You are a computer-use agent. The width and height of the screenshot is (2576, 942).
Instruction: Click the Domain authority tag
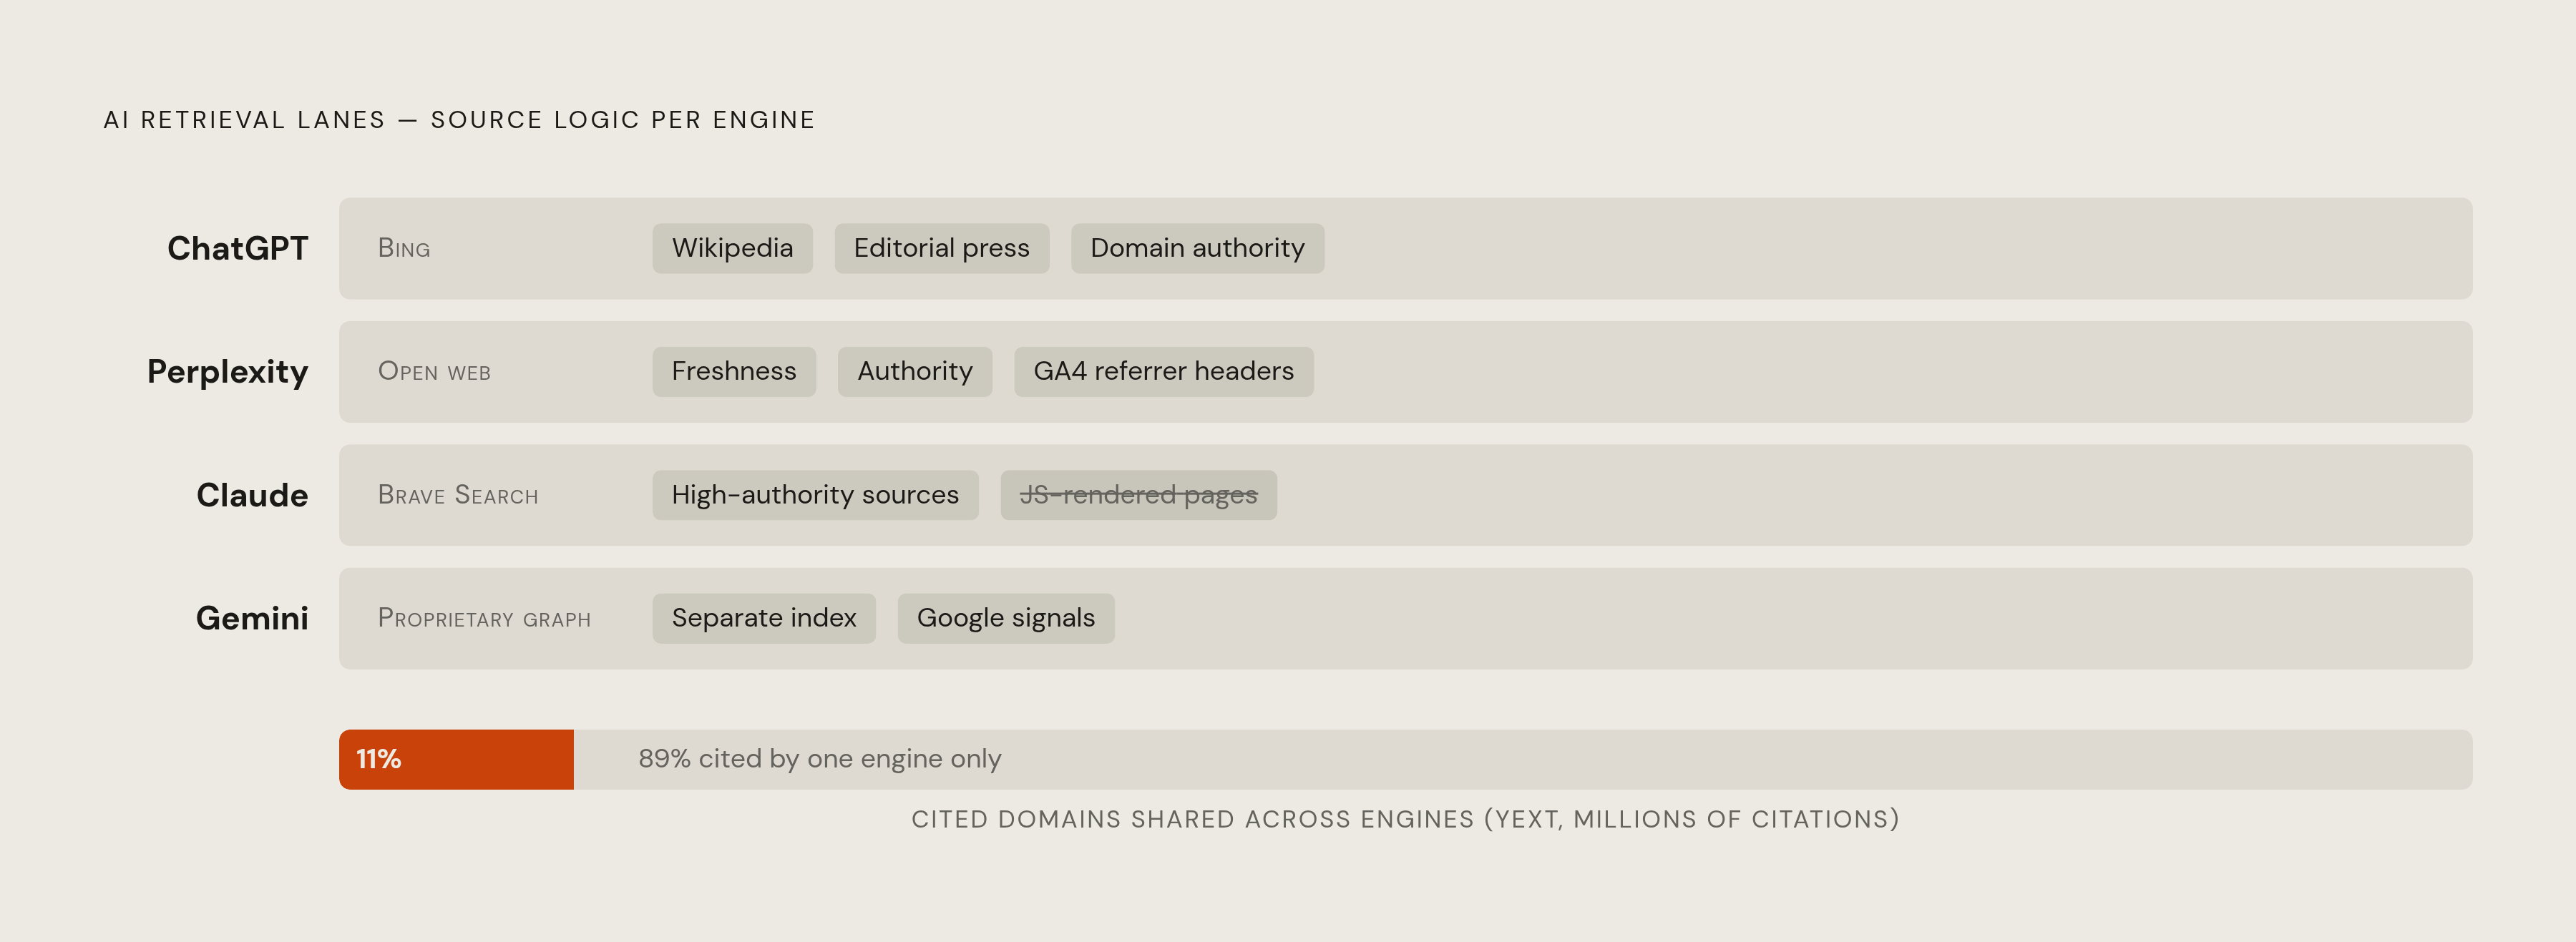pyautogui.click(x=1197, y=248)
